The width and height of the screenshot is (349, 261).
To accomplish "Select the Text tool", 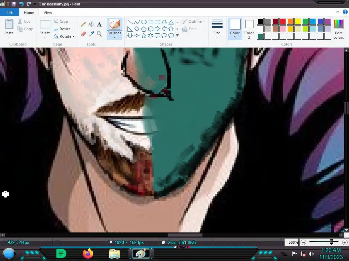I will pyautogui.click(x=99, y=24).
